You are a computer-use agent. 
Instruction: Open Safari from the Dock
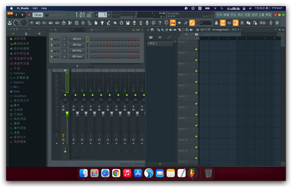click(105, 173)
